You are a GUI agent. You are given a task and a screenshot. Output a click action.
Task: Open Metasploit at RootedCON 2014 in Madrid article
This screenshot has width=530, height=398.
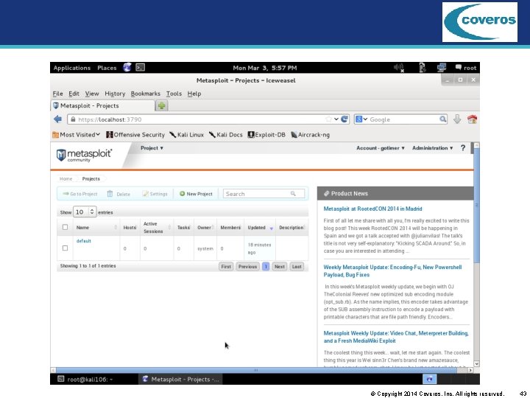click(372, 209)
